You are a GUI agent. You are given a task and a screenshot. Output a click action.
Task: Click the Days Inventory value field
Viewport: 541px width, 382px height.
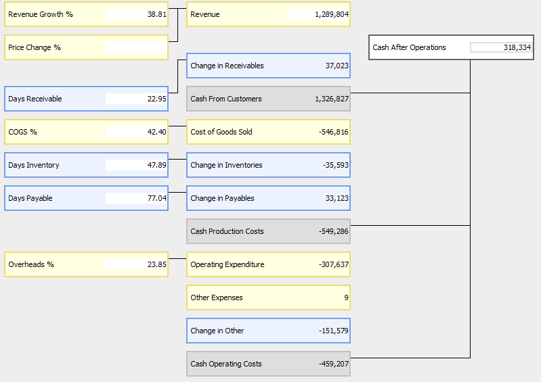tap(136, 165)
